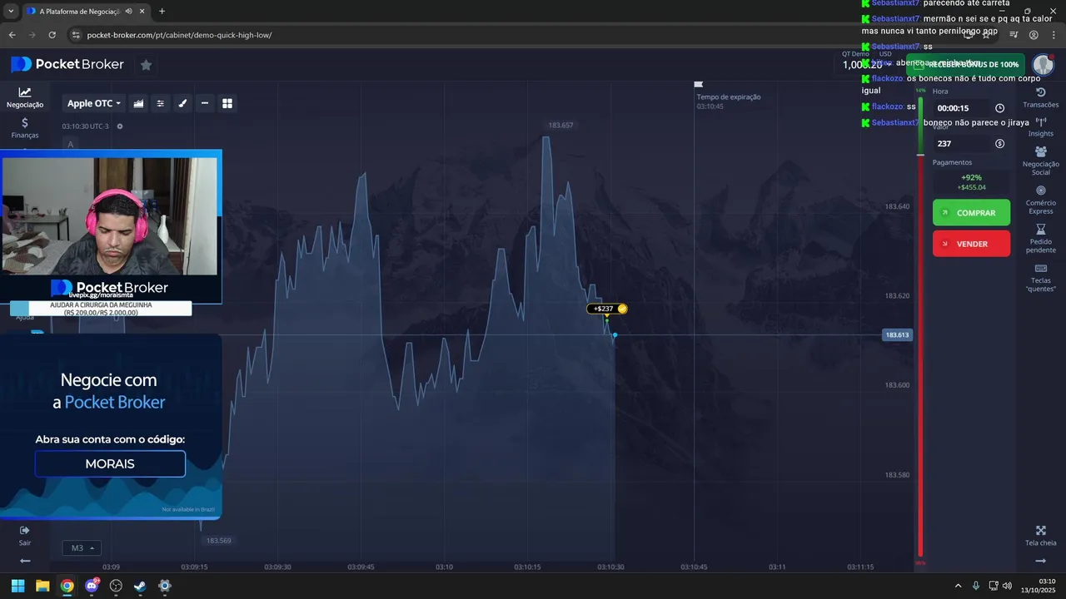The height and width of the screenshot is (599, 1066).
Task: Click the trader sentiment bar
Action: coord(920,324)
